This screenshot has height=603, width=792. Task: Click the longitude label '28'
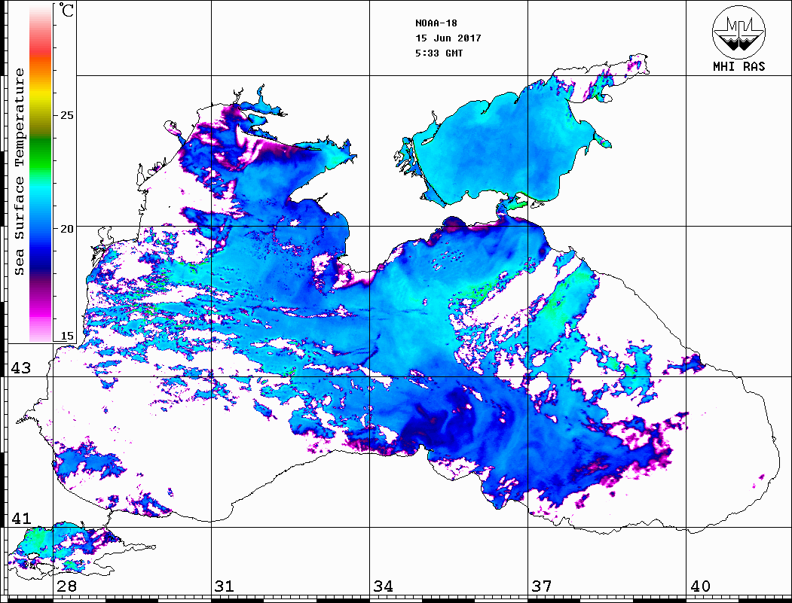(x=66, y=586)
